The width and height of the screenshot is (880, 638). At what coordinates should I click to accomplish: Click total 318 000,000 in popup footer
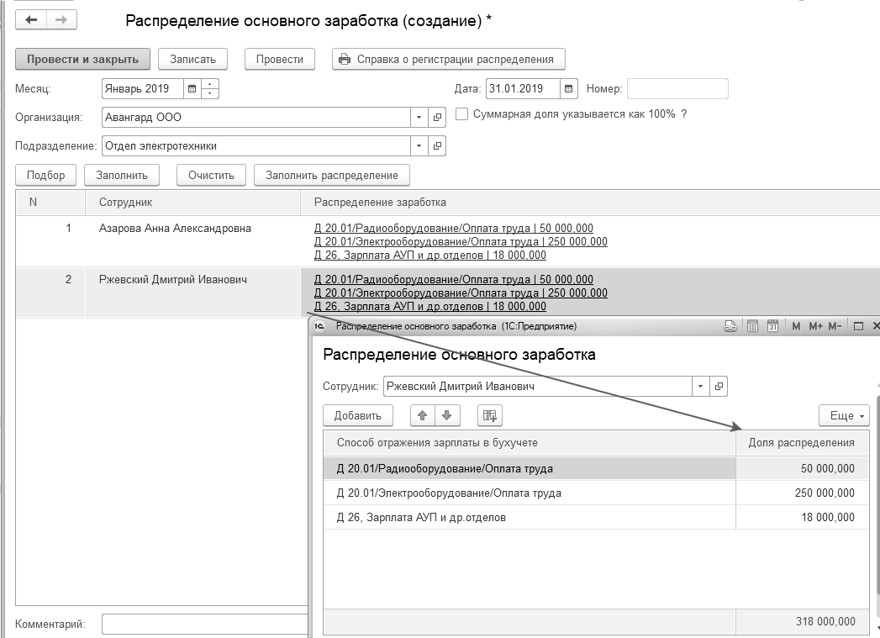pos(825,622)
